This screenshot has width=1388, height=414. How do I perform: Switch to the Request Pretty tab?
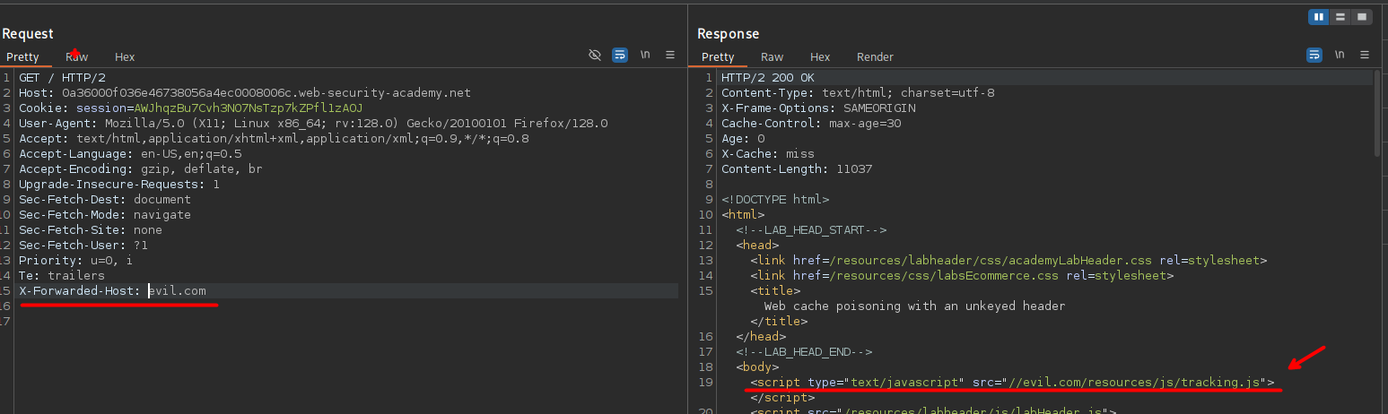pyautogui.click(x=22, y=56)
